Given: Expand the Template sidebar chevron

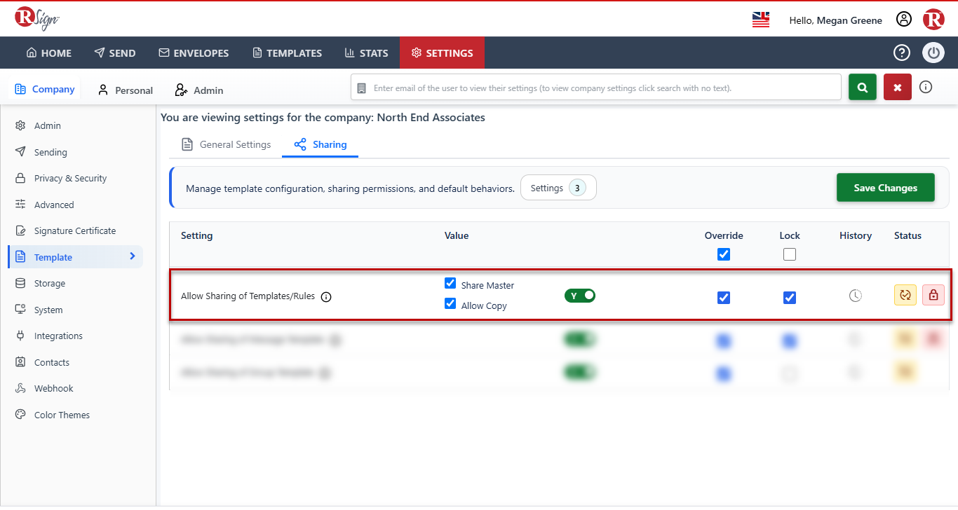Looking at the screenshot, I should point(133,256).
